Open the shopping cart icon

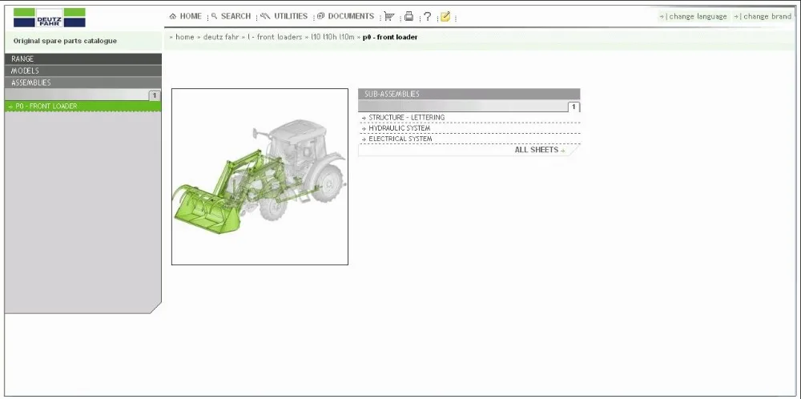click(x=389, y=16)
